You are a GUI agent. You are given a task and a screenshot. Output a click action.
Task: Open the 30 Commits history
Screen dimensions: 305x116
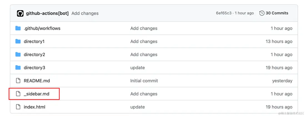[277, 13]
